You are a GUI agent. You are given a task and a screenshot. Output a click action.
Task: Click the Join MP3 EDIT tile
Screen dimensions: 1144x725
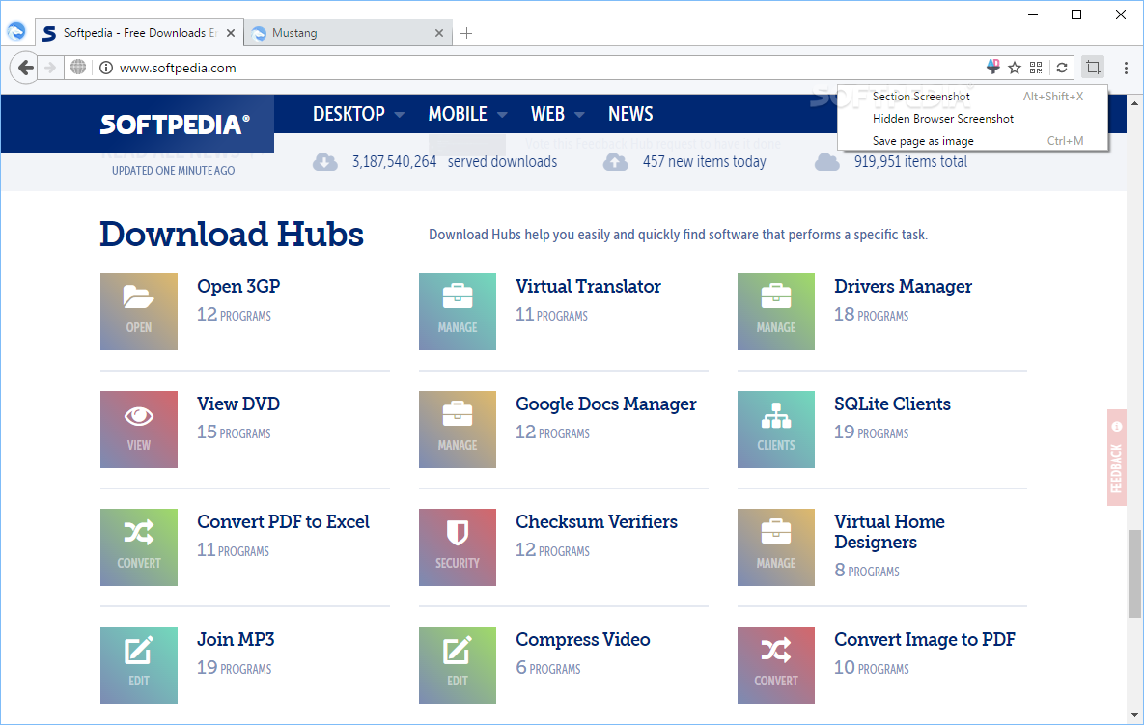[139, 665]
